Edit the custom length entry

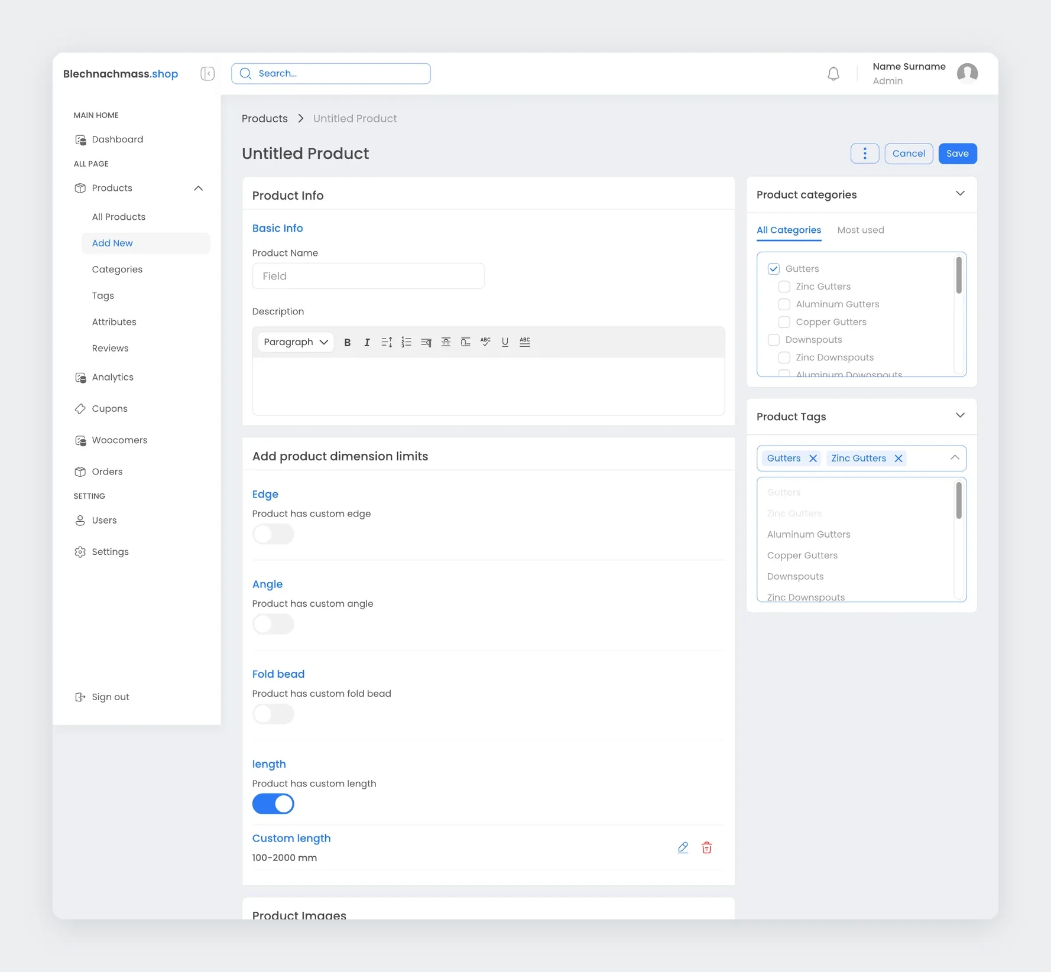coord(683,847)
